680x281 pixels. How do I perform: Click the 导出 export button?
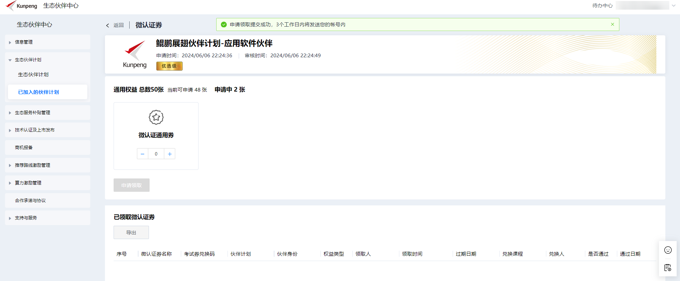click(131, 232)
